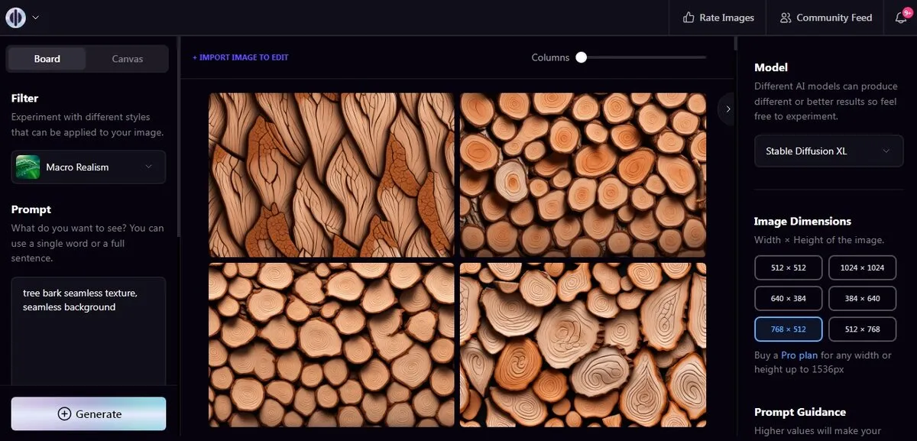Click the Playground AI logo icon
The height and width of the screenshot is (441, 917).
tap(15, 18)
